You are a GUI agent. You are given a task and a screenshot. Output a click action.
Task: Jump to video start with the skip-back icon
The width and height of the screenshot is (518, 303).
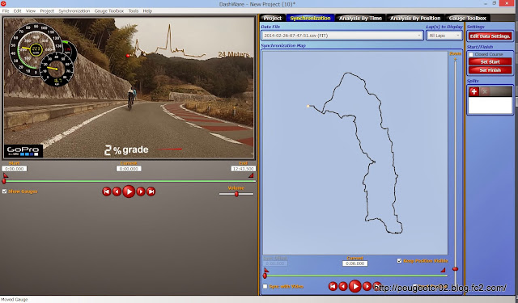(106, 191)
